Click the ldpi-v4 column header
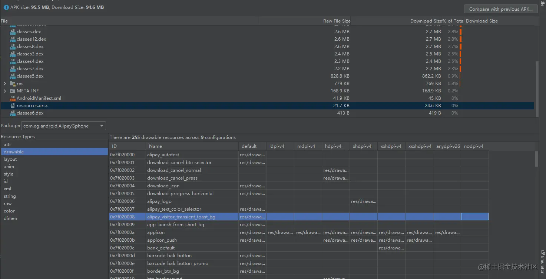The image size is (546, 279). pyautogui.click(x=280, y=146)
